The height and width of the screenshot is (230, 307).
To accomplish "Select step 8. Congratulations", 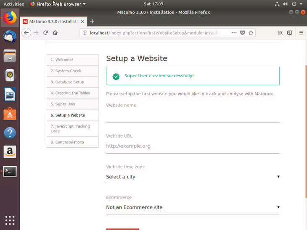I will click(72, 142).
